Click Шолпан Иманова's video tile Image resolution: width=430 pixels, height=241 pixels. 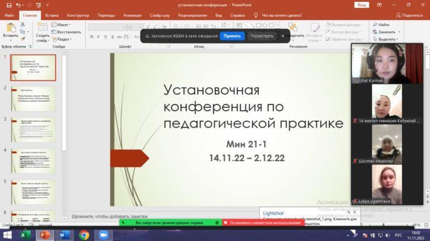pos(387,144)
